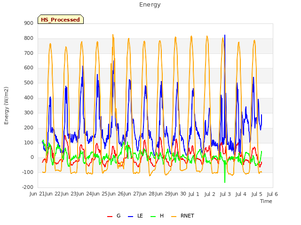Click the red G legend swatch
The height and width of the screenshot is (225, 301).
[x=110, y=217]
